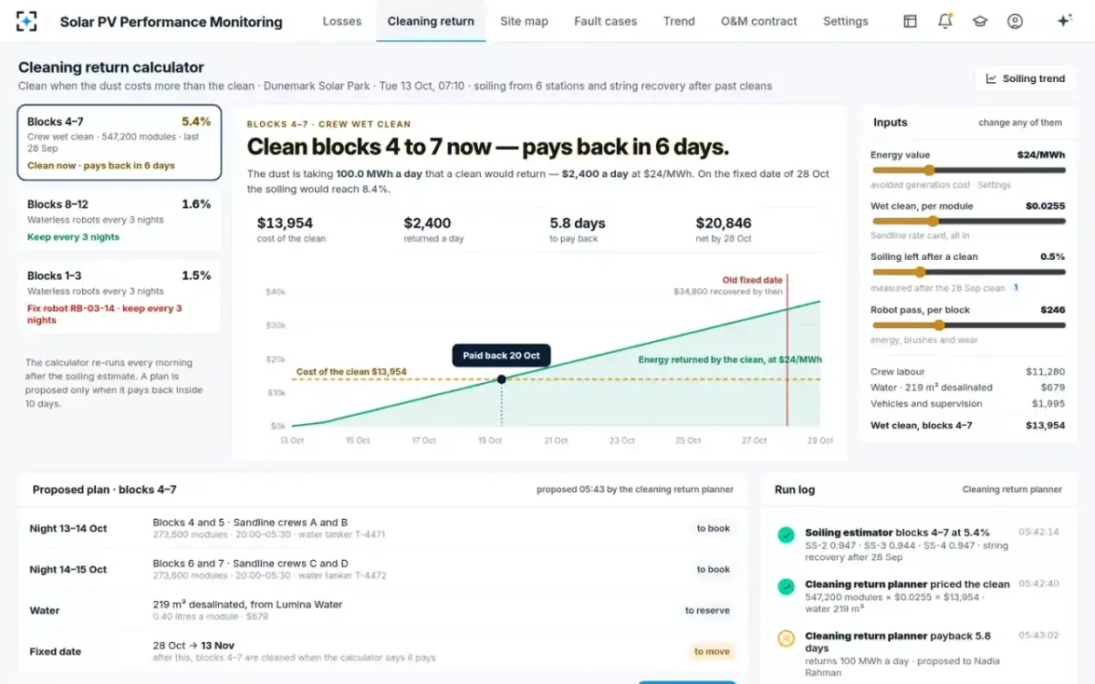Select the Blocks 4–7 card

(119, 143)
